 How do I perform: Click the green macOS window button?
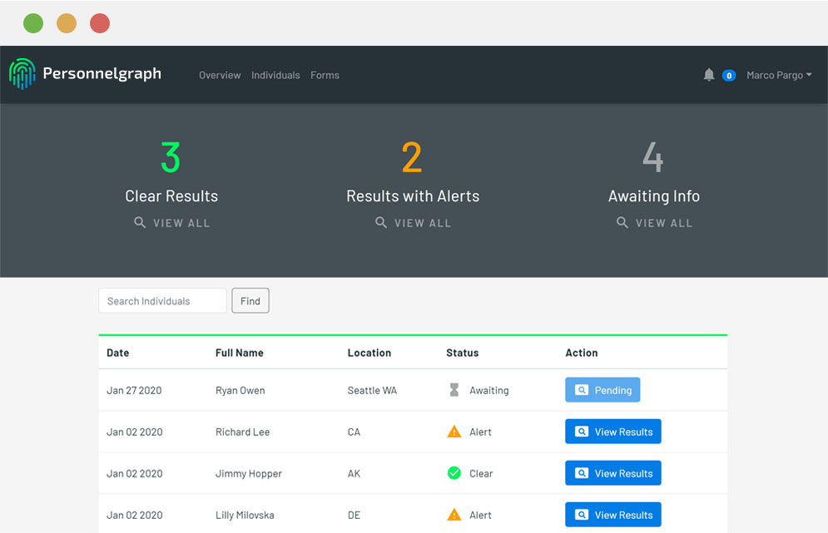coord(33,23)
